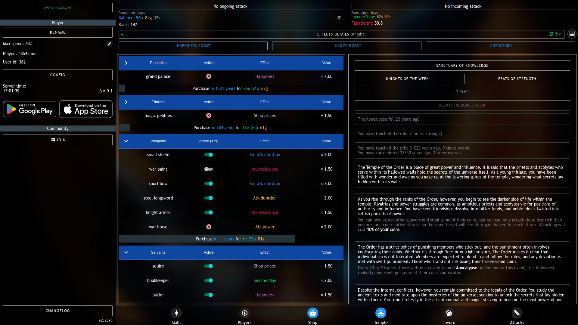
Task: Click the circular inventory icon near Effects Details
Action: click(x=572, y=34)
